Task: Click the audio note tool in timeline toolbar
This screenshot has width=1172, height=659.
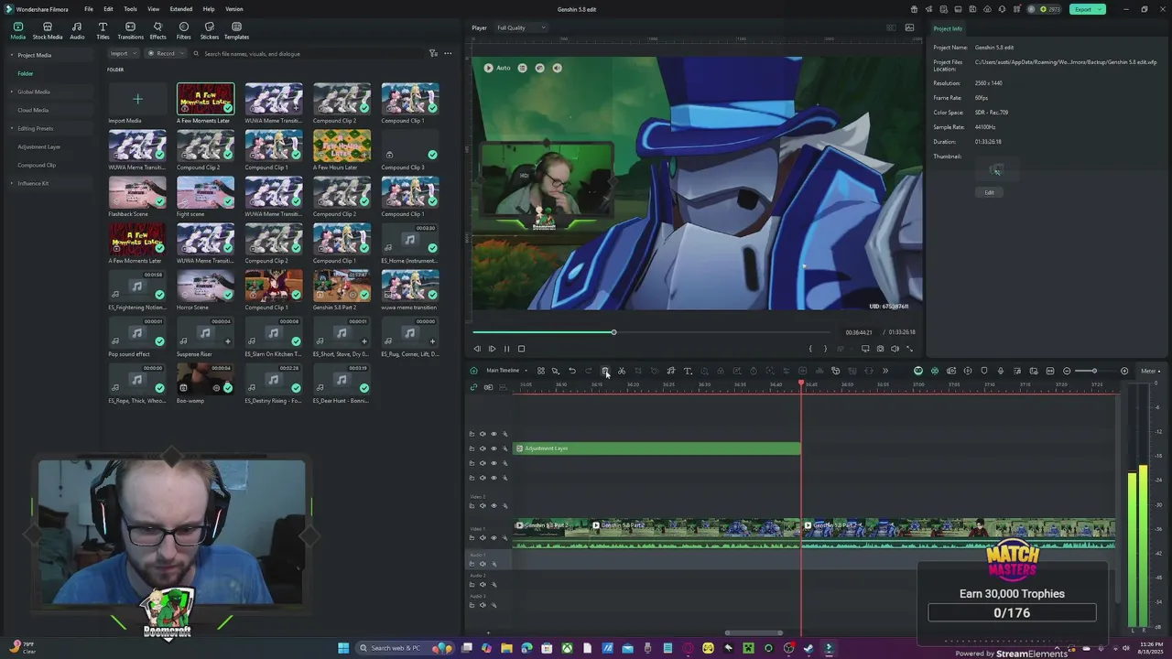Action: click(671, 371)
